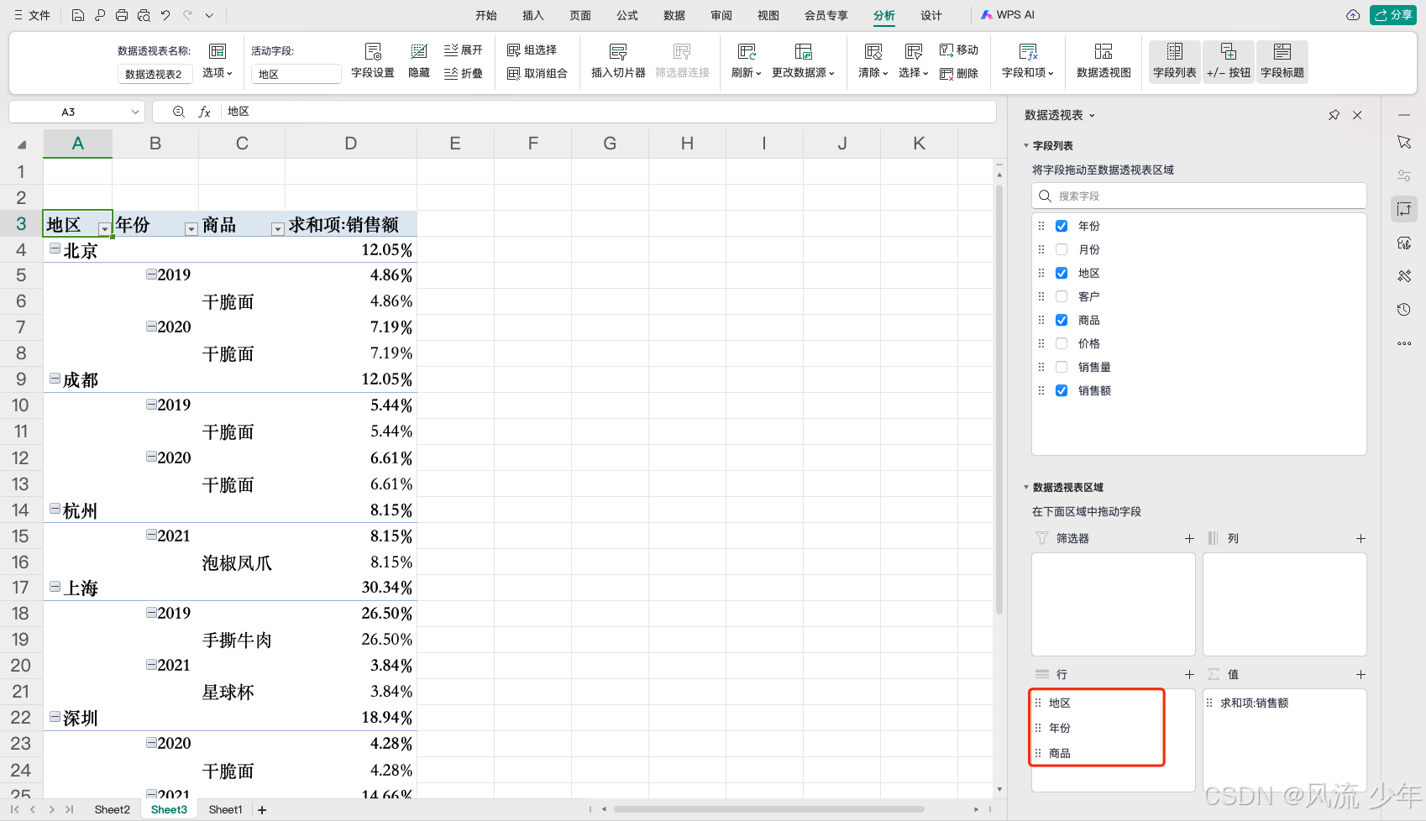Click the 选项 button

pyautogui.click(x=217, y=72)
